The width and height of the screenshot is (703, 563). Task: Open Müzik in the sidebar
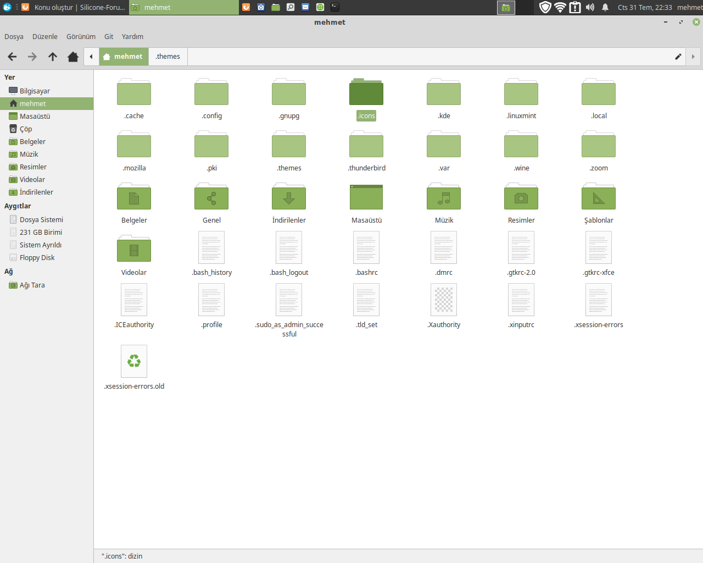pos(47,154)
